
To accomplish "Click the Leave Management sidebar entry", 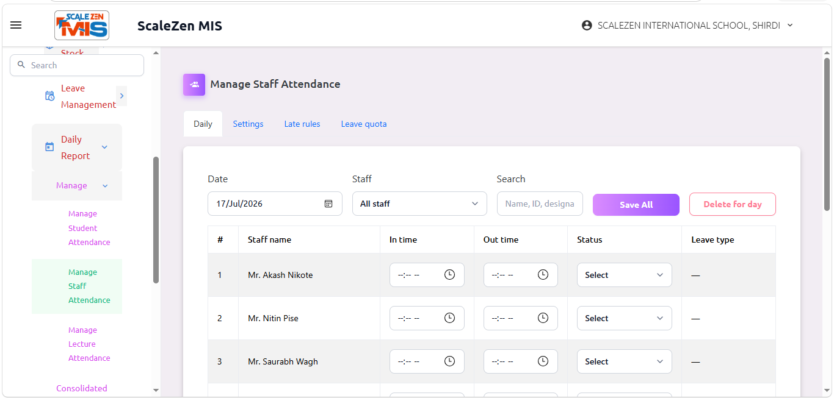I will coord(88,96).
